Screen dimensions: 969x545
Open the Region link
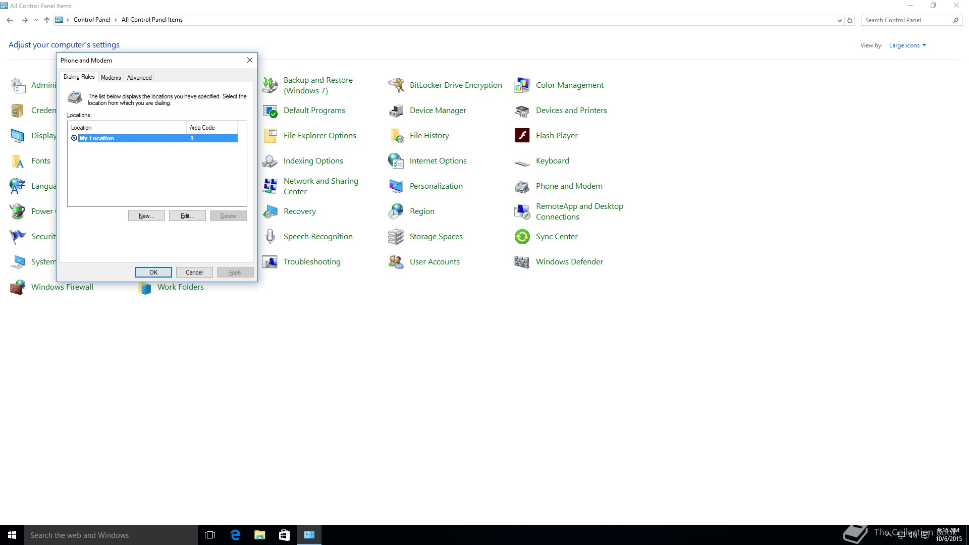pos(422,211)
